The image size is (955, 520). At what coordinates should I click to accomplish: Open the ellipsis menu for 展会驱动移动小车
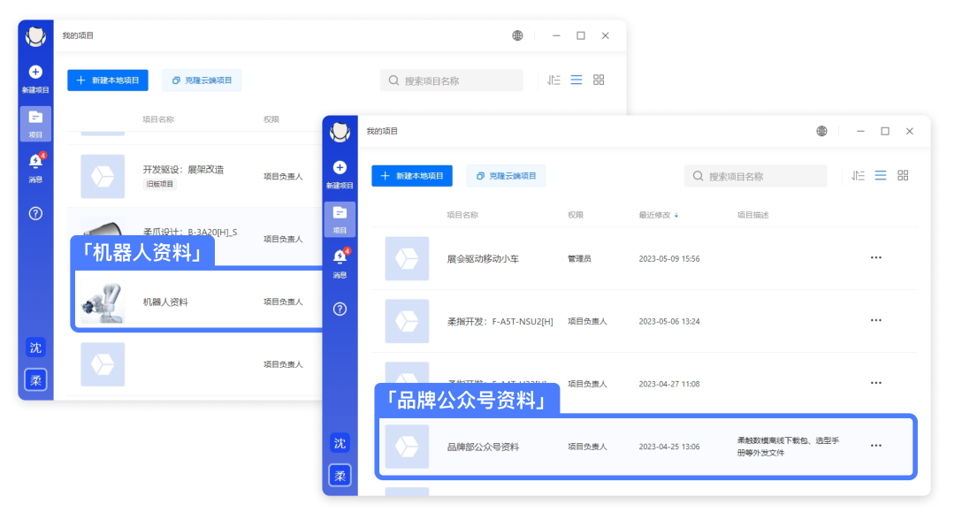click(x=875, y=258)
